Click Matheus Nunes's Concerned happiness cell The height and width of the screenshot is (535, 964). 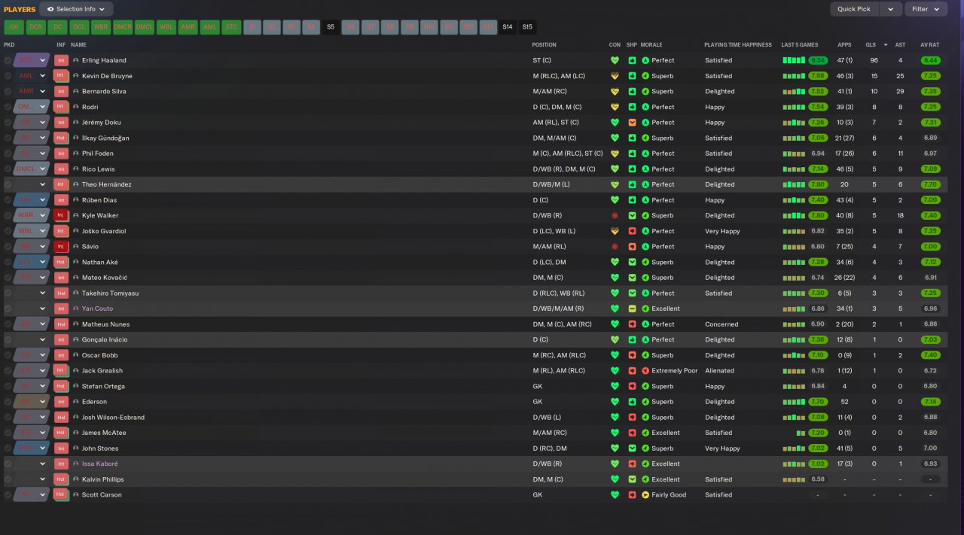721,324
